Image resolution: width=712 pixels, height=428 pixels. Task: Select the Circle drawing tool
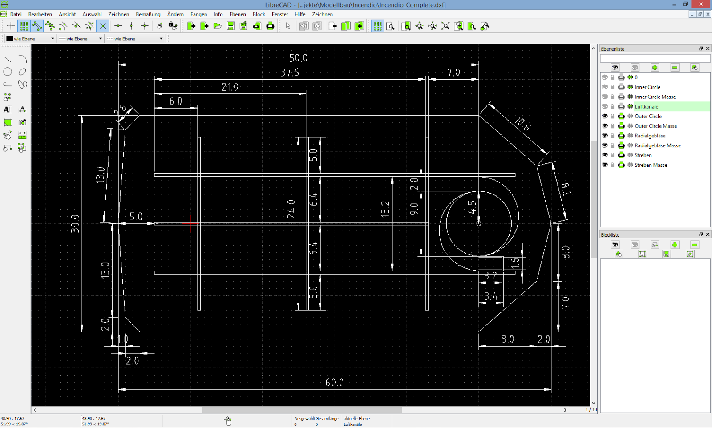8,72
